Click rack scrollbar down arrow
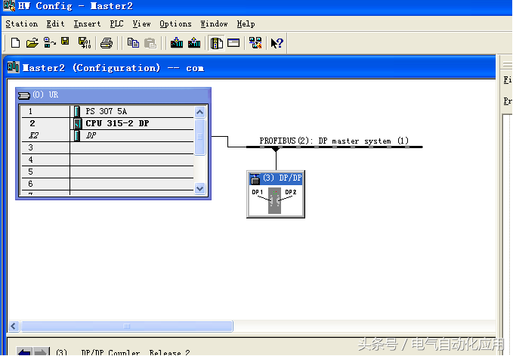513x356 pixels. point(200,188)
